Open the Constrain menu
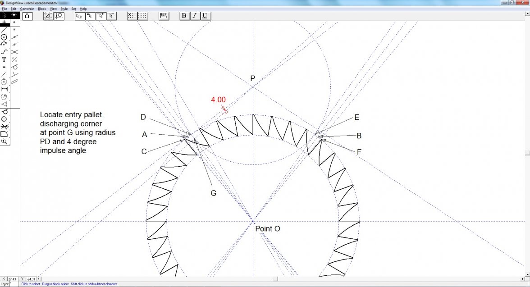The width and height of the screenshot is (530, 287). (27, 9)
